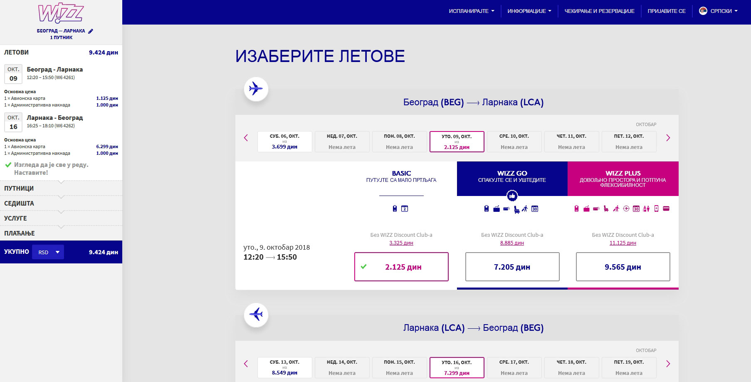Image resolution: width=751 pixels, height=382 pixels.
Task: Expand the УСЛУГЕ section
Action: coord(61,218)
